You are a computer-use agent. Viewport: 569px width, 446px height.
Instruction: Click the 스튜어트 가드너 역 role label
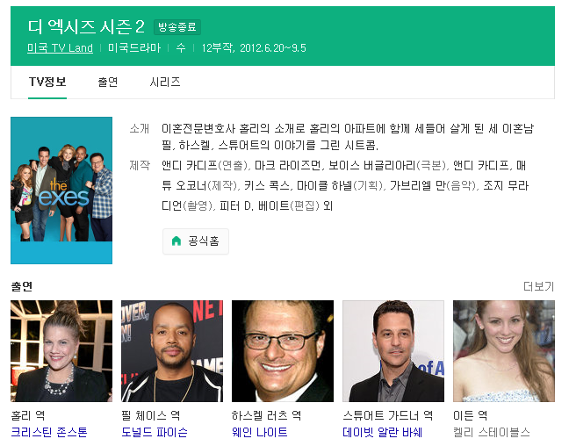387,415
